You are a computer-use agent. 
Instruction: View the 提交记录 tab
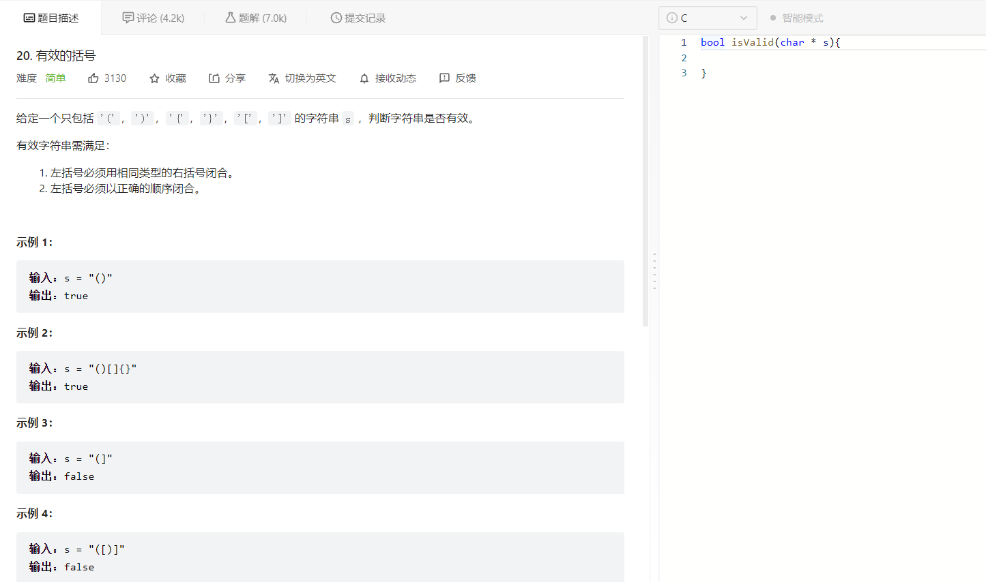pyautogui.click(x=358, y=18)
